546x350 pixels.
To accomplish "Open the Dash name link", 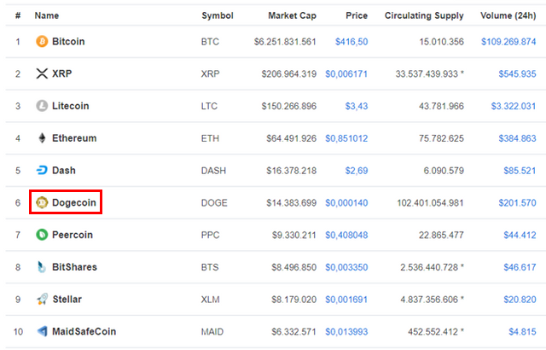I will [64, 170].
